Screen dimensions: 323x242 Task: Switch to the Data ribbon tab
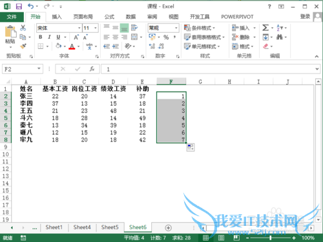(130, 17)
